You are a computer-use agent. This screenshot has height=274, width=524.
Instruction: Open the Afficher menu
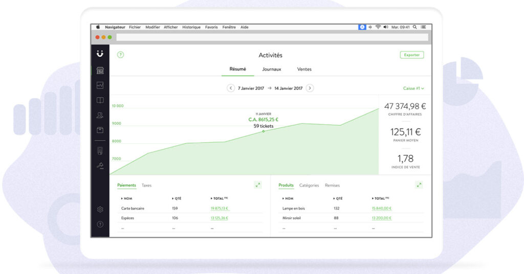click(171, 27)
